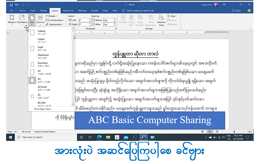Click the Indent Right input field
265x164 pixels.
pos(84,24)
